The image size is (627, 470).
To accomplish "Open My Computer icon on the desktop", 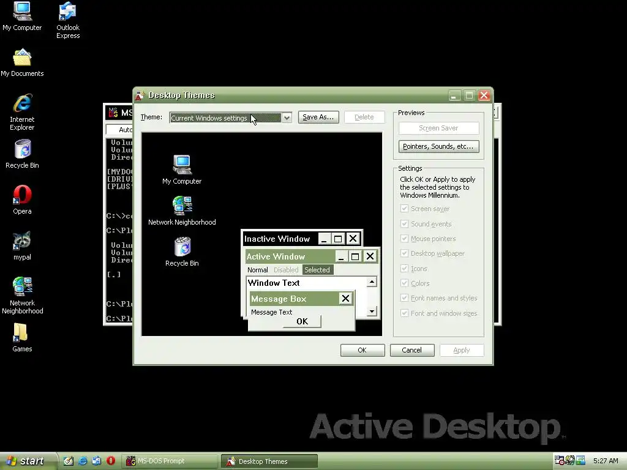I will (x=22, y=11).
